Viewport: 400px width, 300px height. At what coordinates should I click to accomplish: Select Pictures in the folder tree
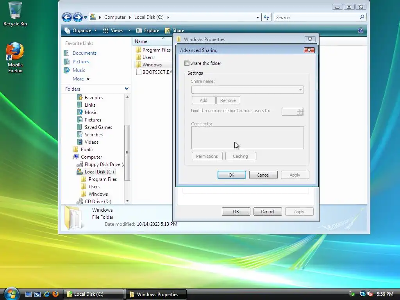point(89,120)
